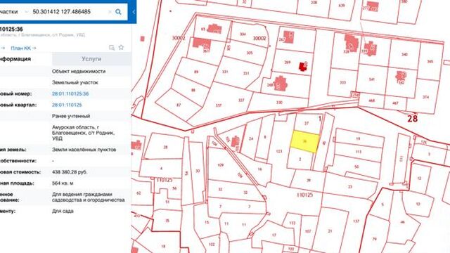Screen dimensions: 450x253
Task: Select parcel 123 on the map
Action: pos(279,151)
